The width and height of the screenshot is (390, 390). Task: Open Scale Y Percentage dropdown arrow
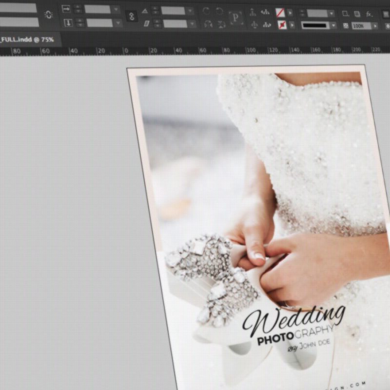(x=118, y=23)
